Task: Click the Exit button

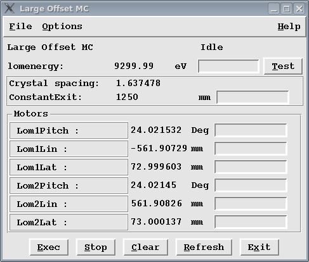Action: click(x=260, y=247)
